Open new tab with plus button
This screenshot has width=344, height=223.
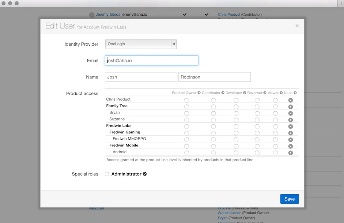tap(341, 3)
